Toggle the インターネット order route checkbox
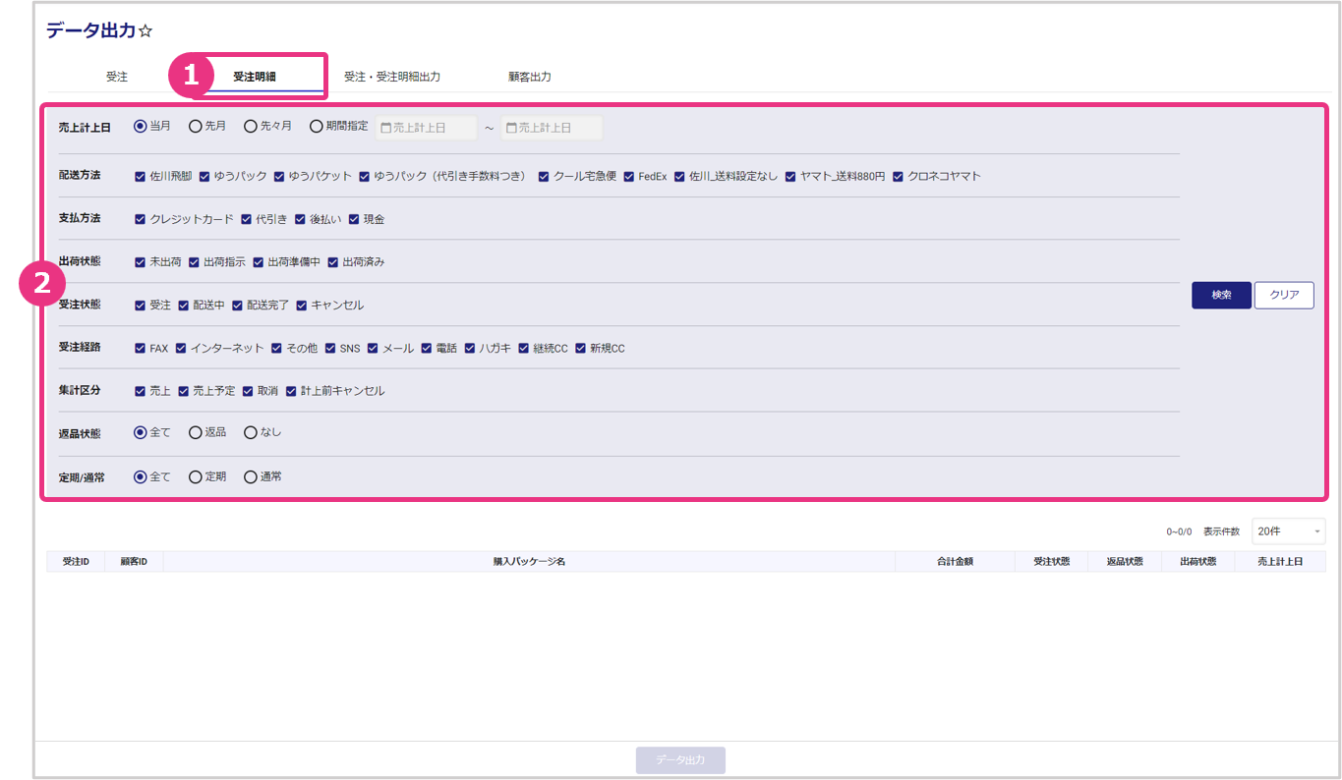 point(181,349)
